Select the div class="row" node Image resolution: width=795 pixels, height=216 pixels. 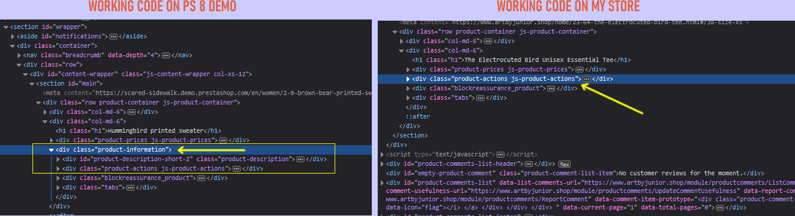(x=53, y=65)
